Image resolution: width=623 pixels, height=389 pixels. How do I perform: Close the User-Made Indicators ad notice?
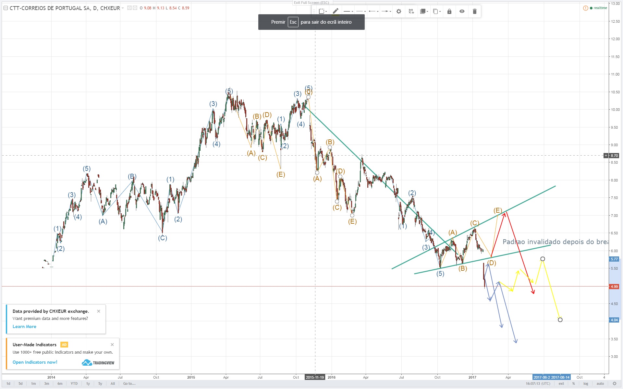tap(112, 345)
